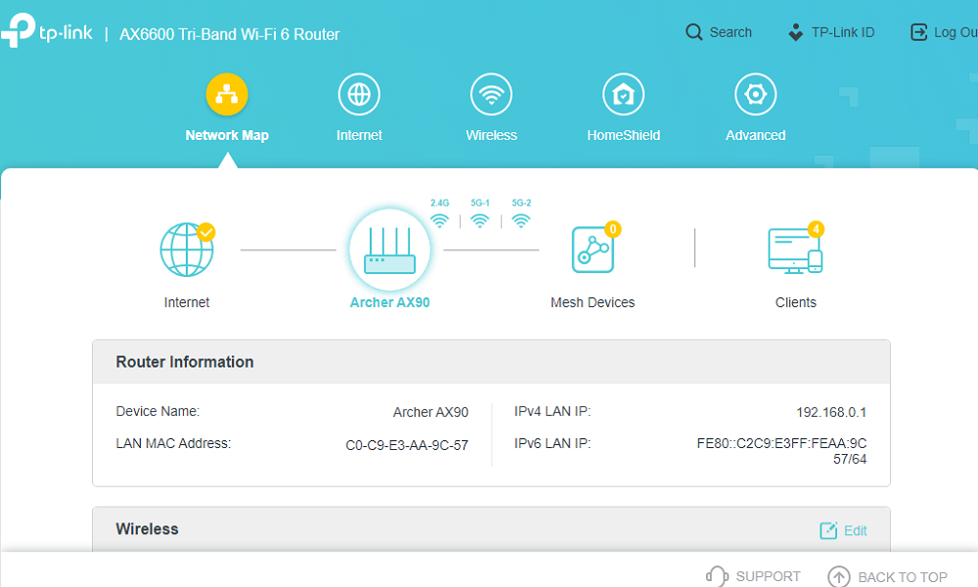
Task: Click the Router Information heading
Action: coord(185,362)
